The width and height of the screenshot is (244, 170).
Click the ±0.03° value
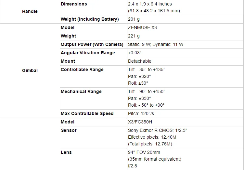135,53
